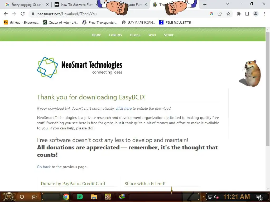This screenshot has height=202, width=270.
Task: Open the globe download manager taskbar icon
Action: (x=122, y=196)
